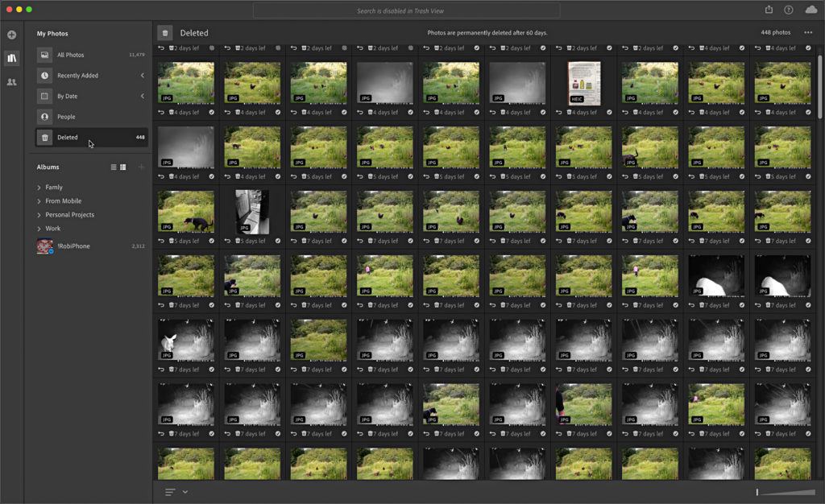Click the '2,312' !RobiPhone count
Image resolution: width=825 pixels, height=504 pixels.
tap(138, 246)
